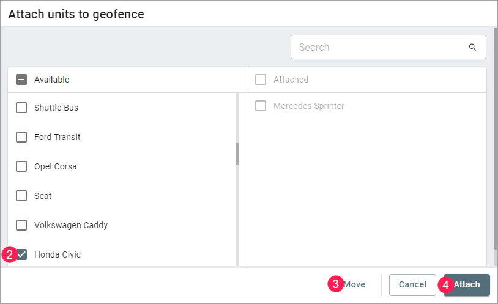Enable the Seat unit checkbox
Viewport: 498px width, 304px height.
pos(21,196)
